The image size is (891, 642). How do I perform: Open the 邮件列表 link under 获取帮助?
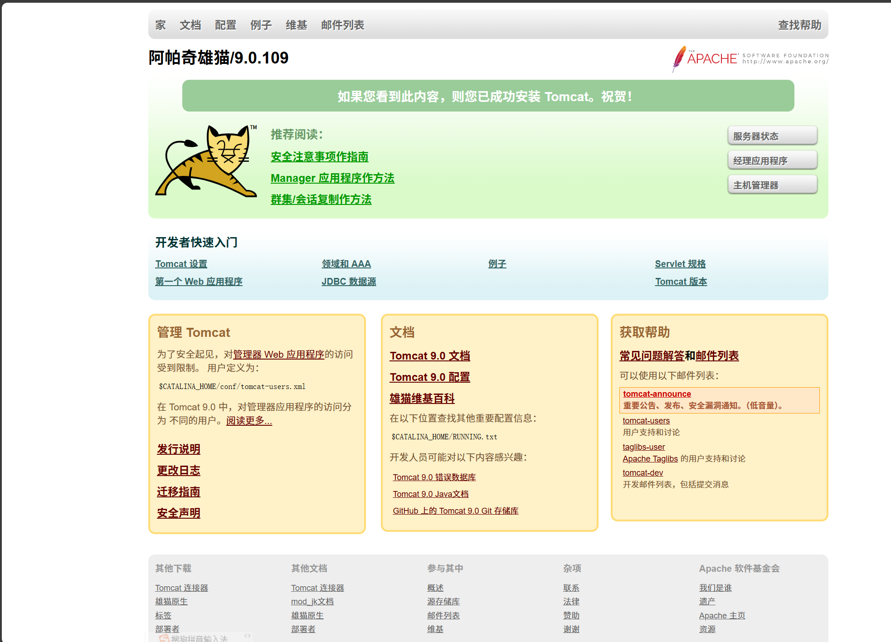(x=717, y=356)
